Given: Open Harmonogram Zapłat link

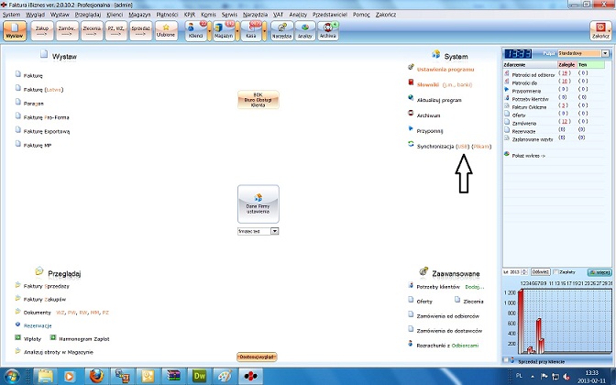Looking at the screenshot, I should [84, 339].
